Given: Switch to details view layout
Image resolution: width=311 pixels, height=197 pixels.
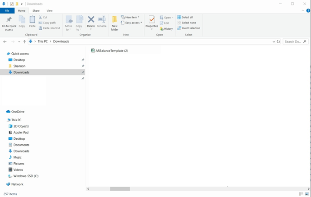Looking at the screenshot, I should click(x=301, y=194).
